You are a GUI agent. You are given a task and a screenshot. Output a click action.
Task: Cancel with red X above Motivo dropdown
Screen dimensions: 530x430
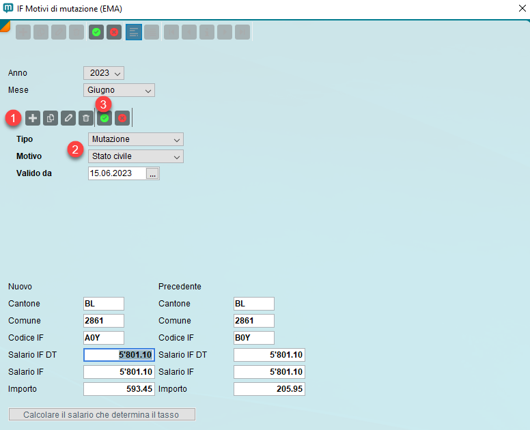point(122,118)
